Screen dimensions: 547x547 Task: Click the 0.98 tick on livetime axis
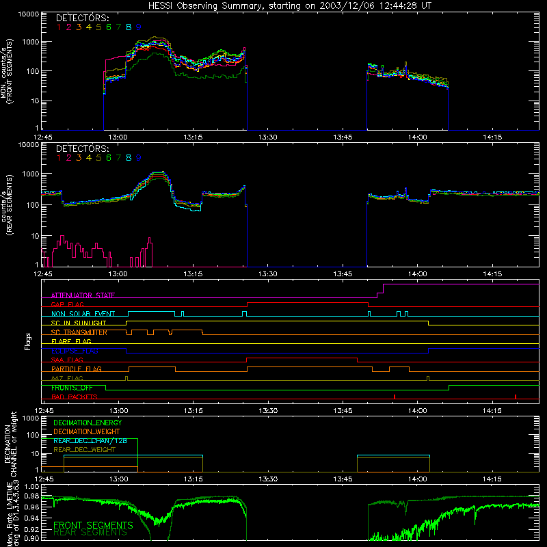click(x=32, y=496)
